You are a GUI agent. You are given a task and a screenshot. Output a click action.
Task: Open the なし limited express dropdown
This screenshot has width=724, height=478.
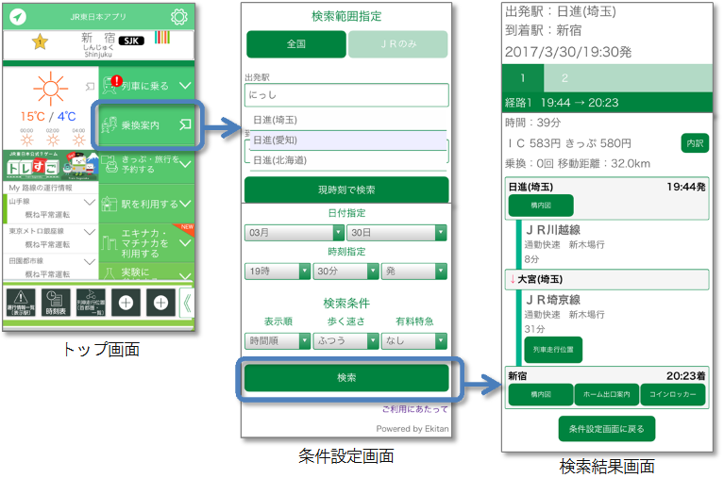[414, 341]
